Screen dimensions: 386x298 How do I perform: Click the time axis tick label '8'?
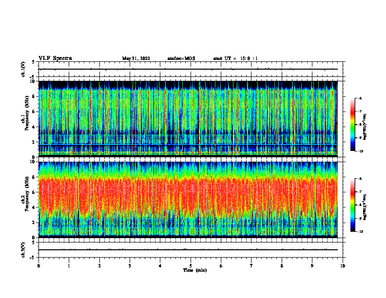click(282, 266)
